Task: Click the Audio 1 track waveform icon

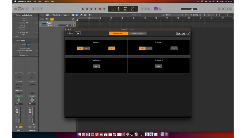Action: (44, 24)
